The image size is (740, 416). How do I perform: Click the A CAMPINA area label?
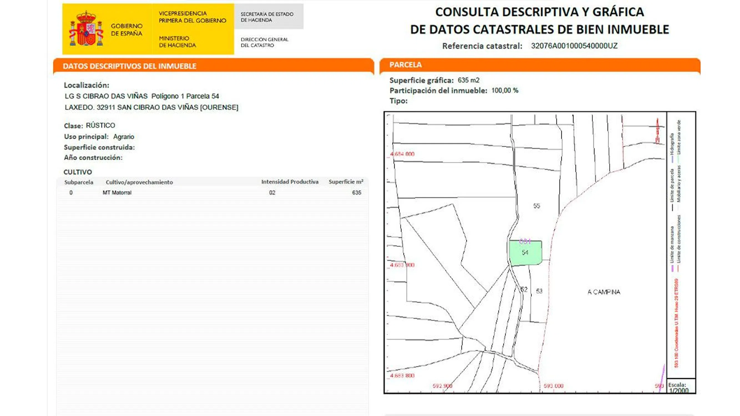click(604, 292)
